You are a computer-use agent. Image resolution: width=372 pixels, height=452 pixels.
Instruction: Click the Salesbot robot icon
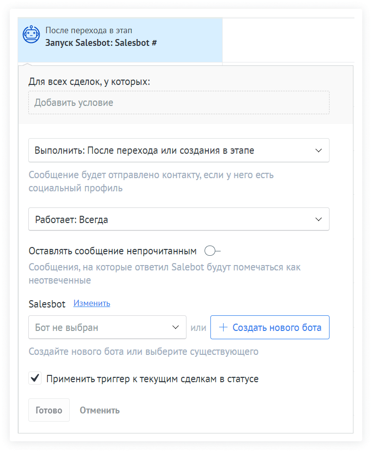click(31, 35)
